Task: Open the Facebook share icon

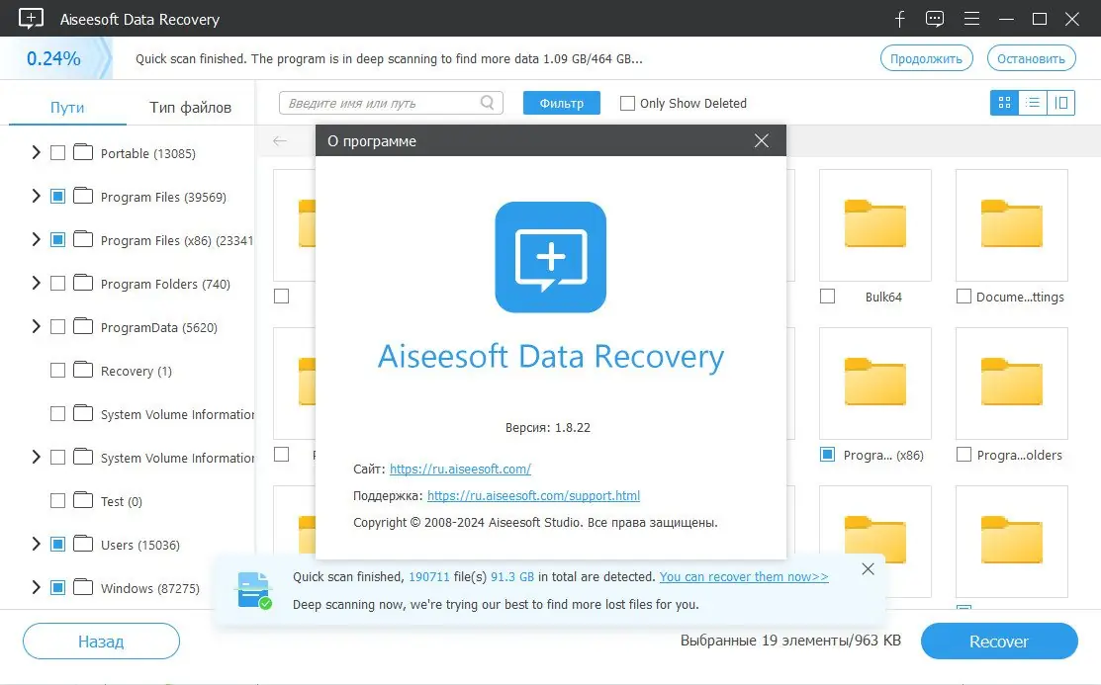Action: pyautogui.click(x=899, y=19)
